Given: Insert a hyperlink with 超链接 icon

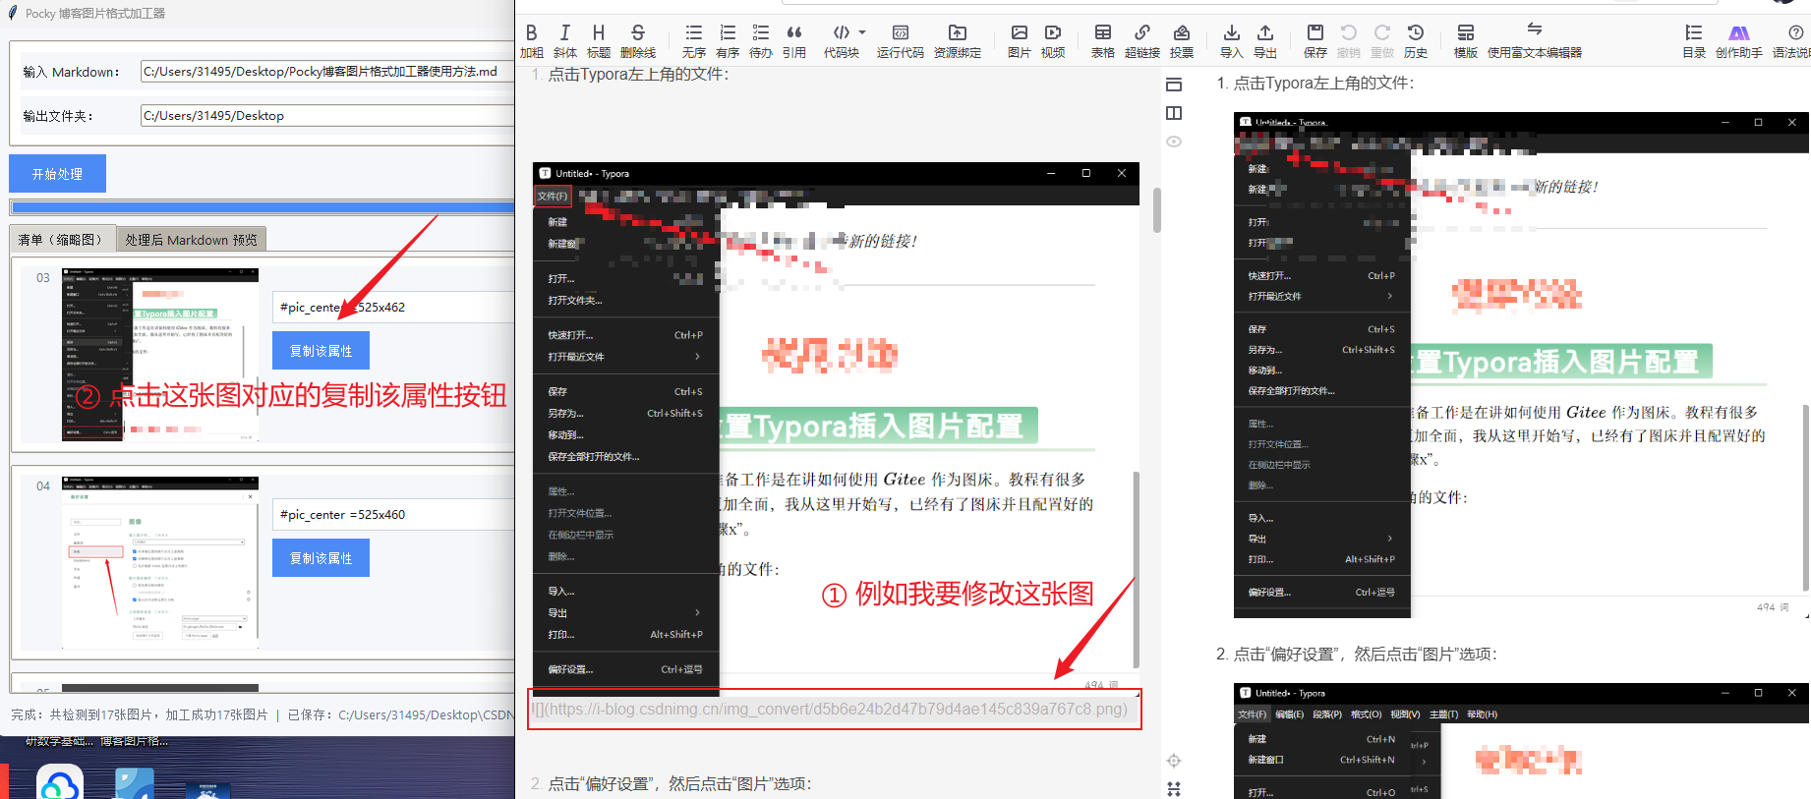Looking at the screenshot, I should (x=1142, y=41).
